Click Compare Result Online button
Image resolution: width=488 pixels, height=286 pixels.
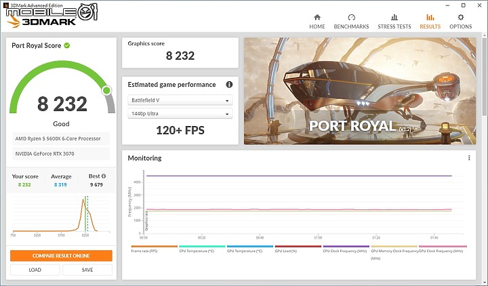pos(61,256)
